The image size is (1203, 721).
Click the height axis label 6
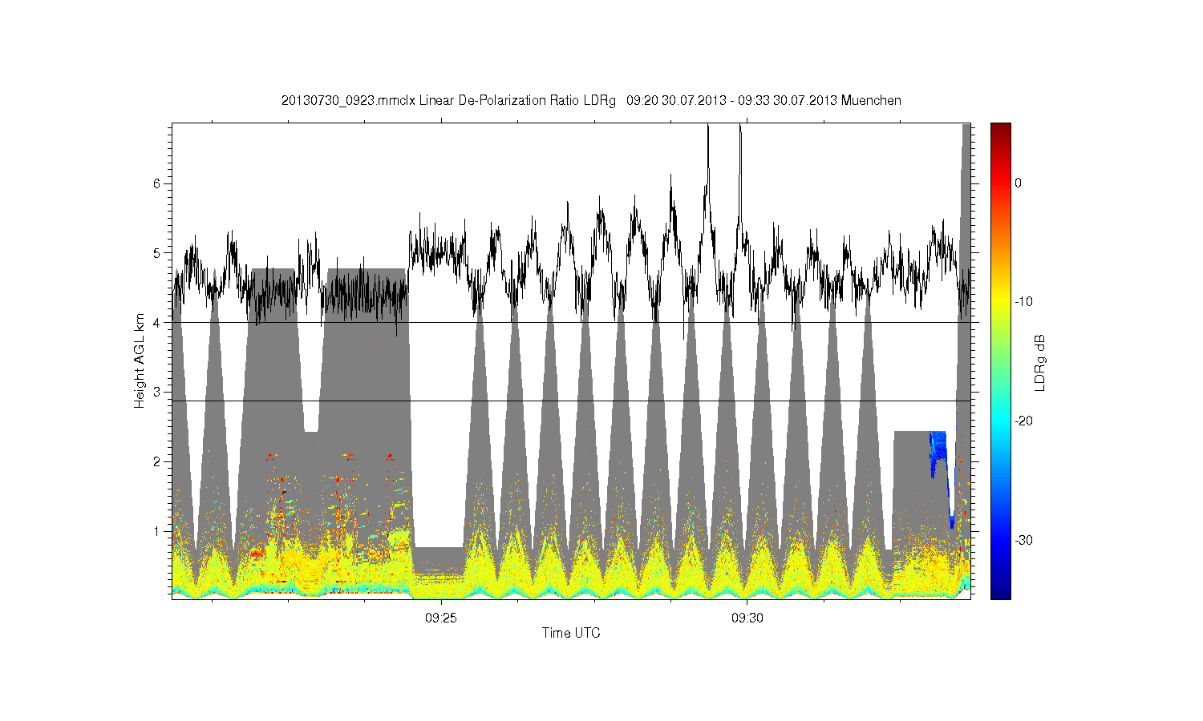pyautogui.click(x=158, y=183)
